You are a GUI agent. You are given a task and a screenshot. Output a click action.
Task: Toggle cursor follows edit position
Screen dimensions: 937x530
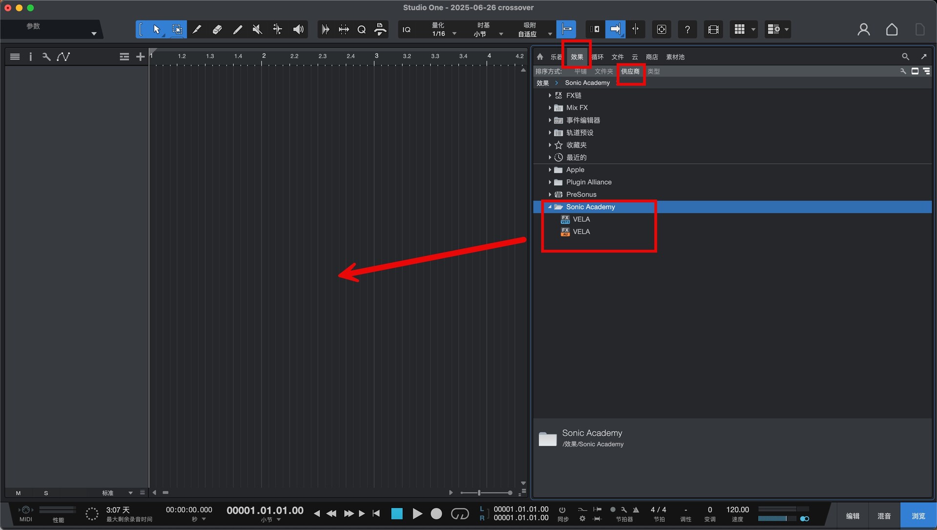635,29
